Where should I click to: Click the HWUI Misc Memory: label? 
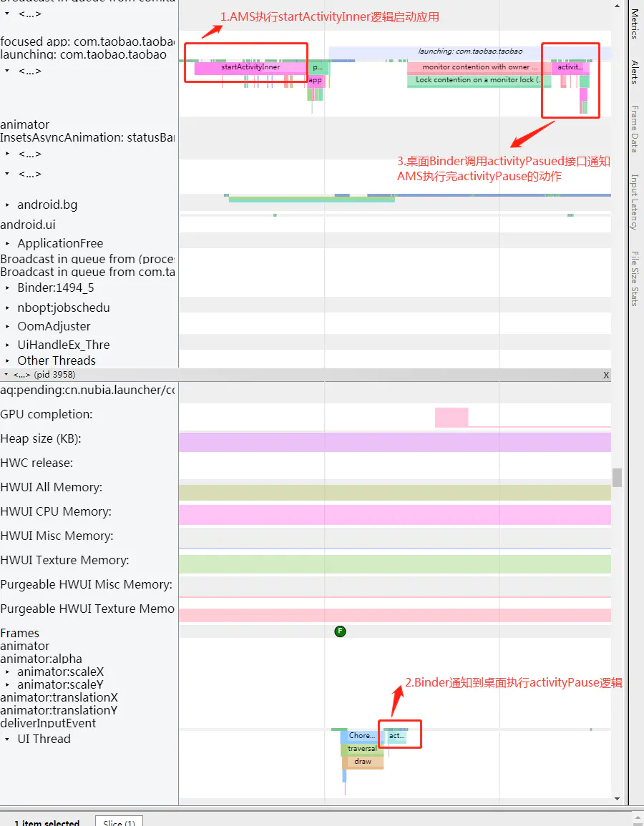[x=57, y=536]
